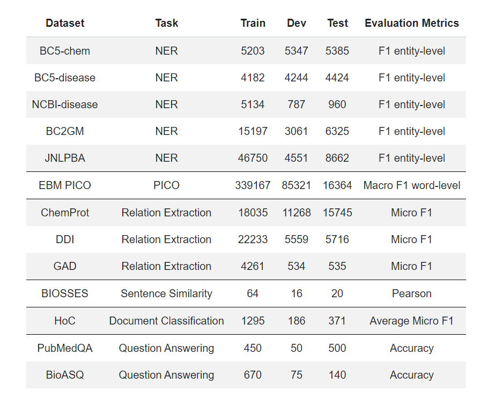
Task: Select the NCBI-disease dataset name
Action: (x=65, y=104)
